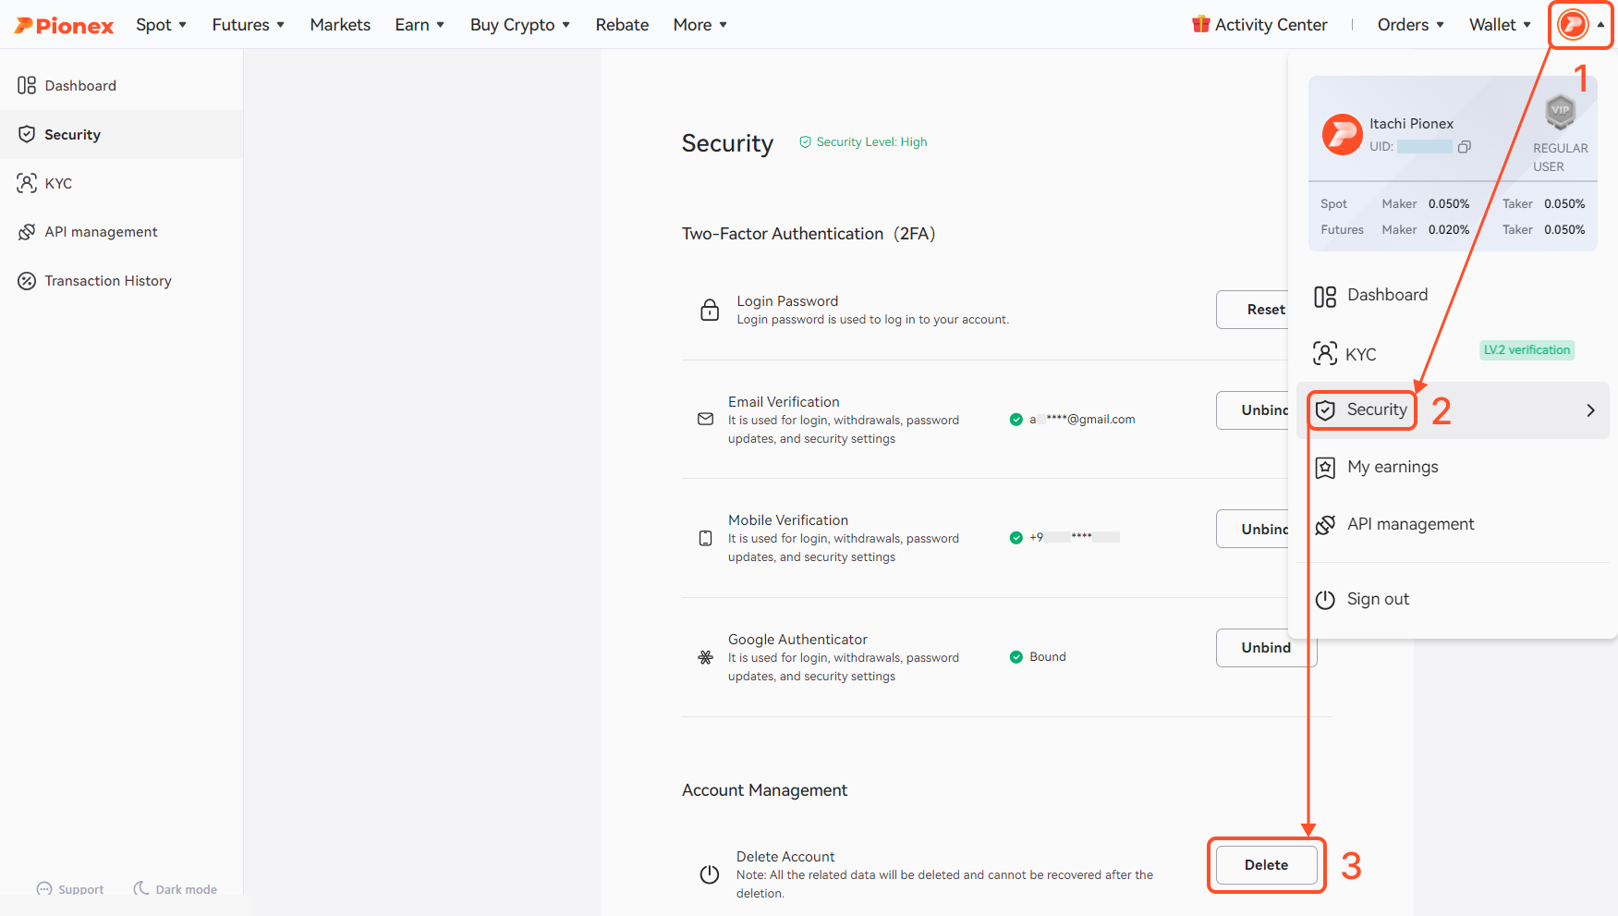The width and height of the screenshot is (1618, 916).
Task: Click the username Itachi Pionex
Action: click(1411, 124)
